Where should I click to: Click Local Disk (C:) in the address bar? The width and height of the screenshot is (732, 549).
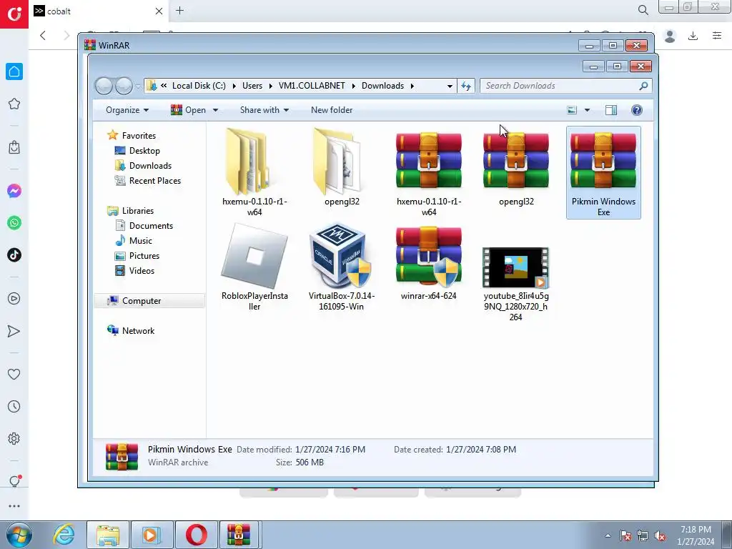199,86
